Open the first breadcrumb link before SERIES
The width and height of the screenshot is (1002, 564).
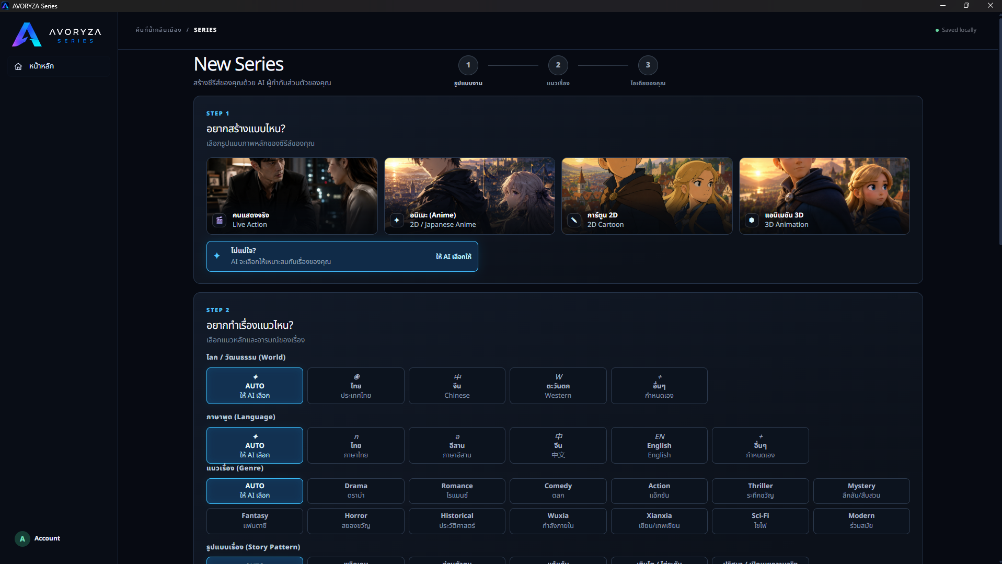click(158, 30)
